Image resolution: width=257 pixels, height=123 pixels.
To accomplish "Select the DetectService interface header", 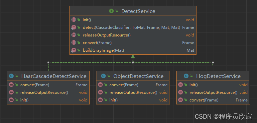I will pos(133,11).
